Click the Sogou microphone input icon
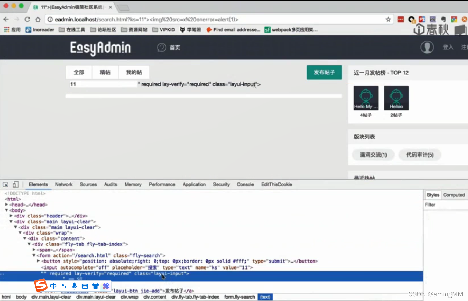Screen dimensions: 468x301 [x=74, y=286]
